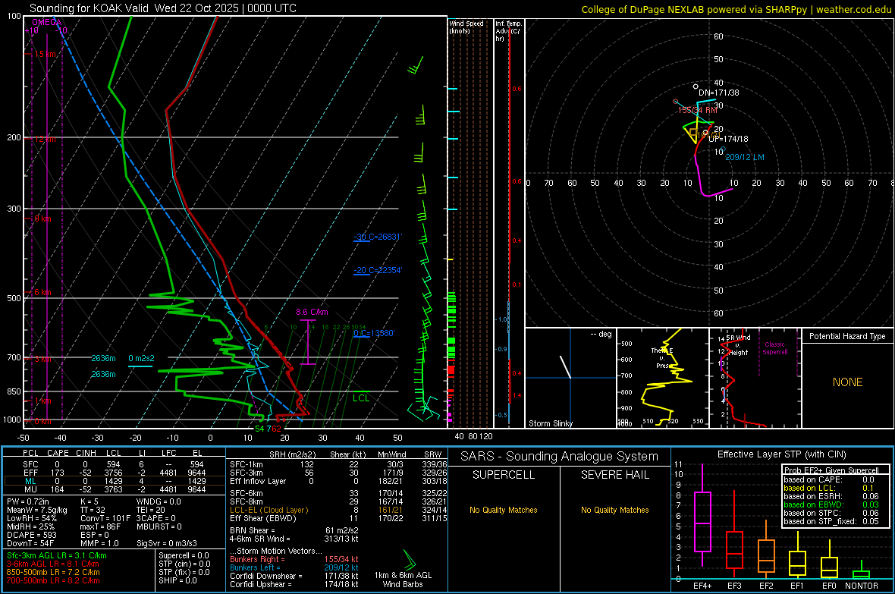This screenshot has height=594, width=895.
Task: Click the 'Storm Slinky' inset label
Action: pyautogui.click(x=550, y=423)
